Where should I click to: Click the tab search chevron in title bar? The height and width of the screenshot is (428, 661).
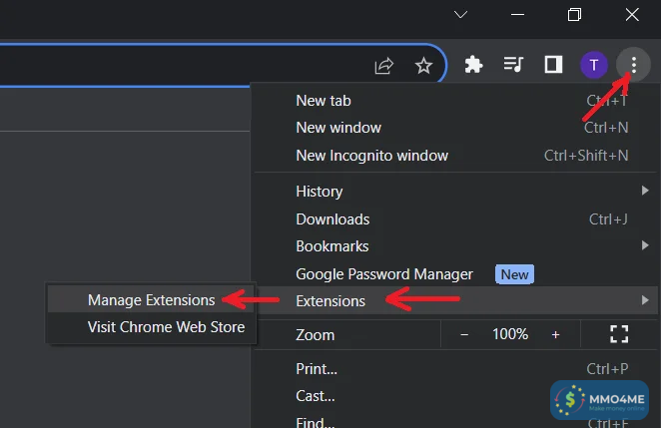click(460, 15)
